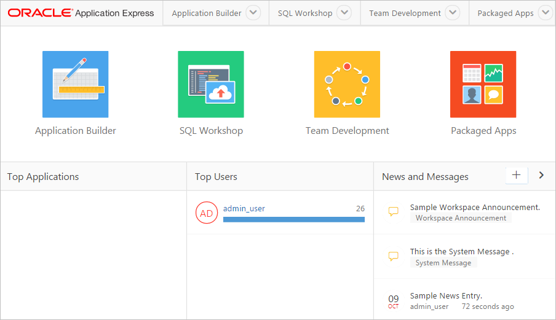This screenshot has width=556, height=320.
Task: Select the Application Builder menu tab
Action: [x=207, y=13]
